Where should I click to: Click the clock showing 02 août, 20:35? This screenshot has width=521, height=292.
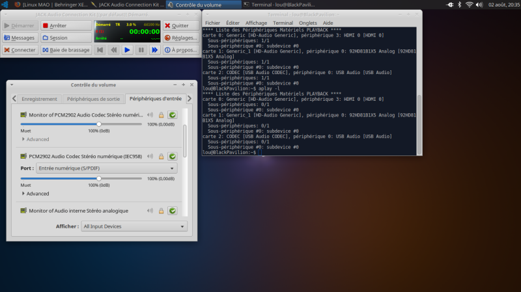coord(503,5)
